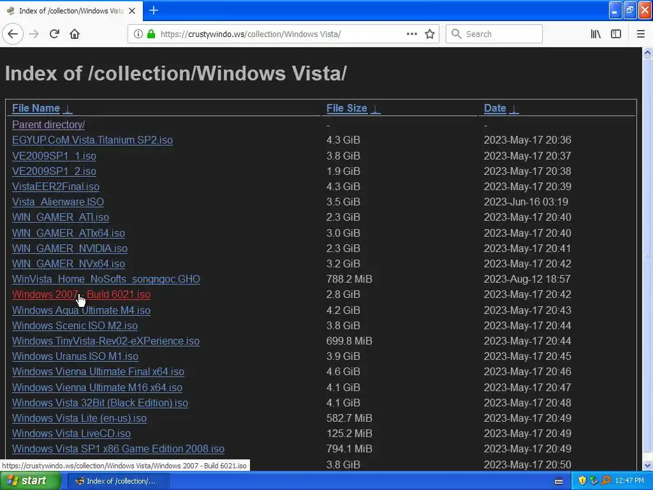The width and height of the screenshot is (653, 490).
Task: Click the Index of /collection taskbar button
Action: (x=118, y=481)
